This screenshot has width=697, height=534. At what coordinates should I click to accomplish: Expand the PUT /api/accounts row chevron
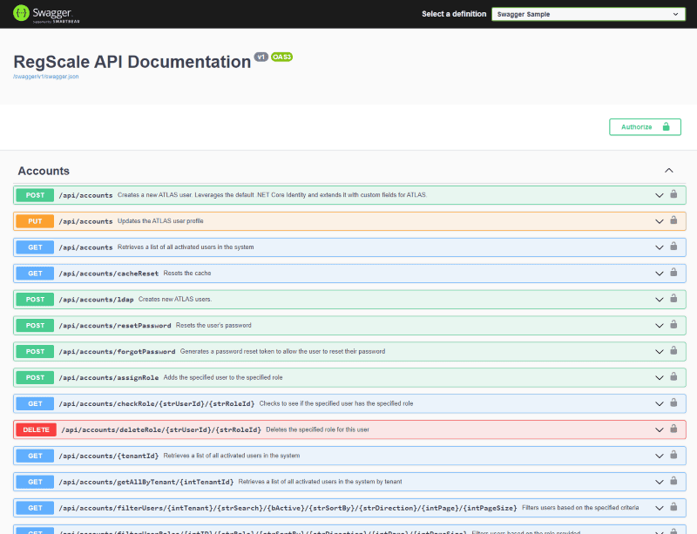point(660,221)
